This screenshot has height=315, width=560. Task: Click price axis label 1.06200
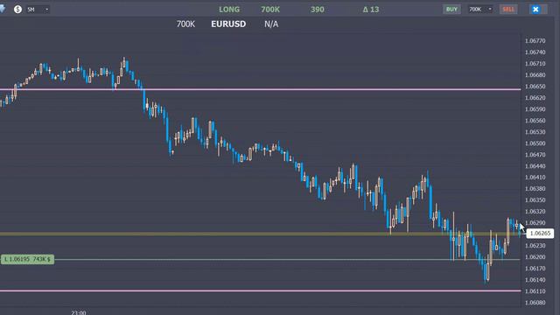click(x=535, y=256)
